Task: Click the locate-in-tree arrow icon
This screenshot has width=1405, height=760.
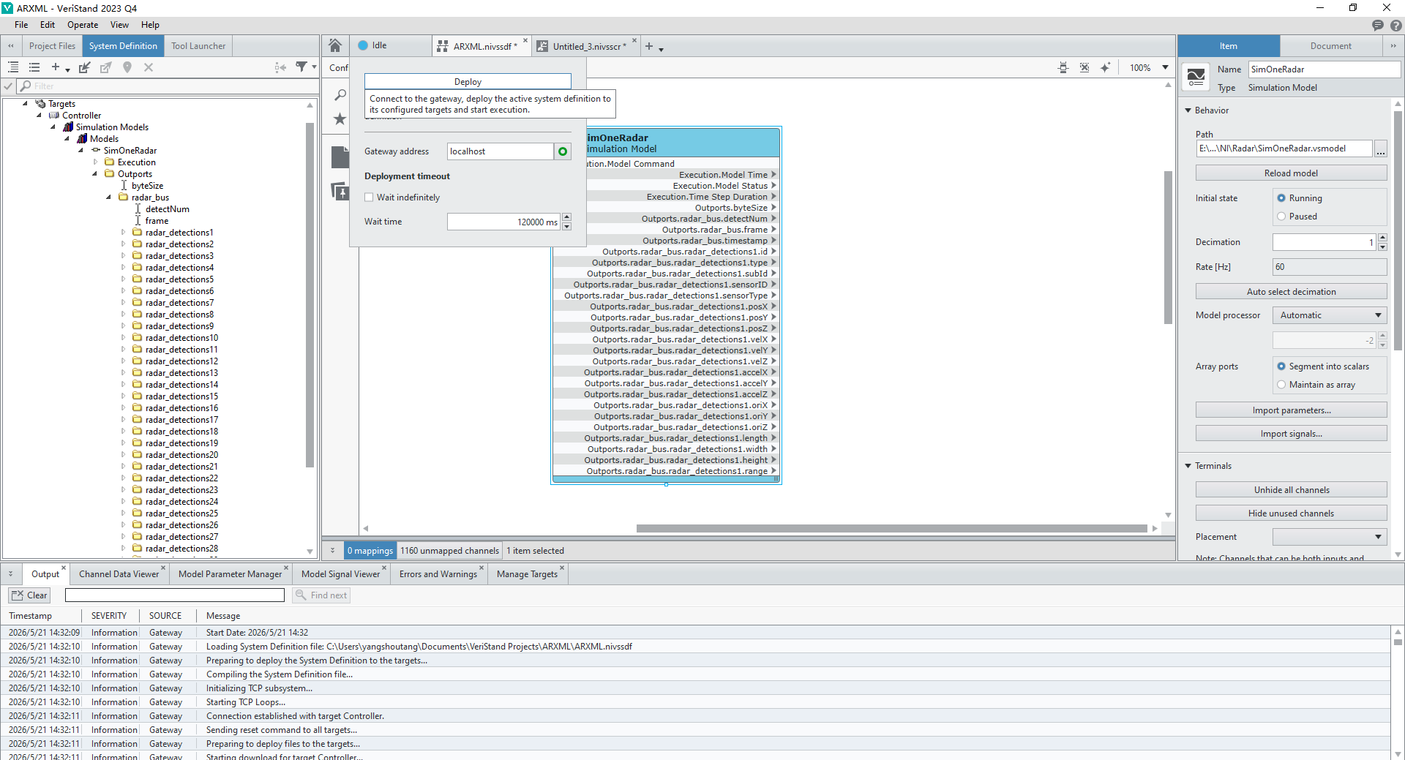Action: 280,67
